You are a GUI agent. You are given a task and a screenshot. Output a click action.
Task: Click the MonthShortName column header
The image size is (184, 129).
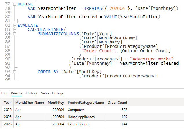pos(30,103)
